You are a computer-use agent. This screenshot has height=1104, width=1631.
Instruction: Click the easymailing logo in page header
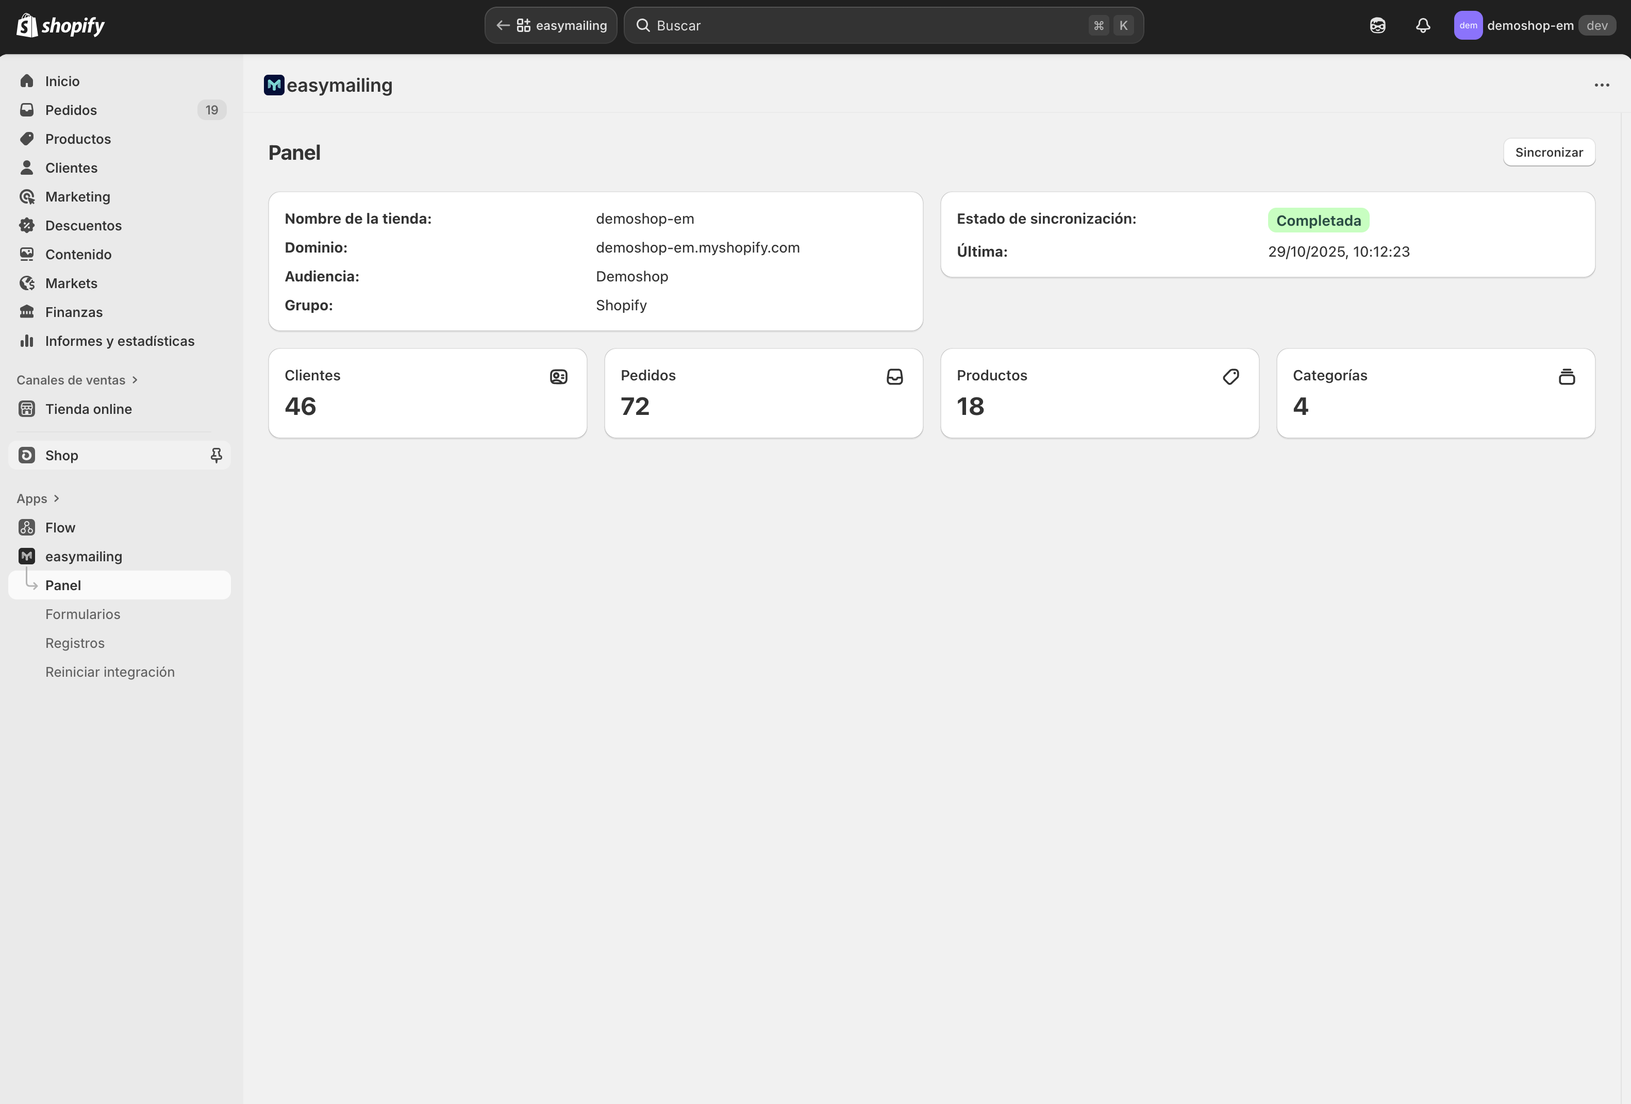point(274,85)
